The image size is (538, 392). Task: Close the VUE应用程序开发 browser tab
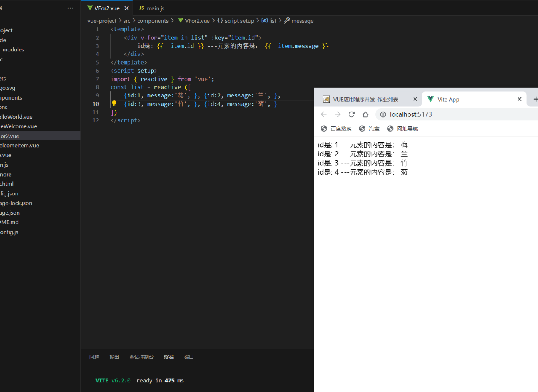(415, 99)
